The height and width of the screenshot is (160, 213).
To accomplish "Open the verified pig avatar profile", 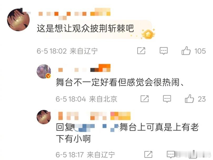I will click(x=44, y=71).
